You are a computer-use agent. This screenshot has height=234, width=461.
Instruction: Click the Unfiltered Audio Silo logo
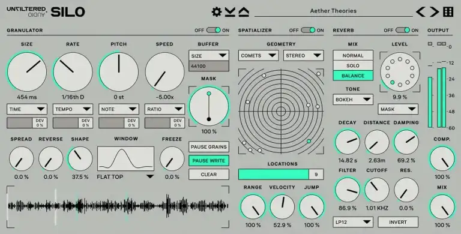point(46,12)
